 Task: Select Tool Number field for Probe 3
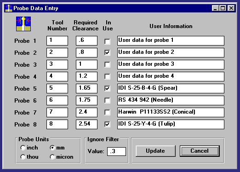pos(57,64)
